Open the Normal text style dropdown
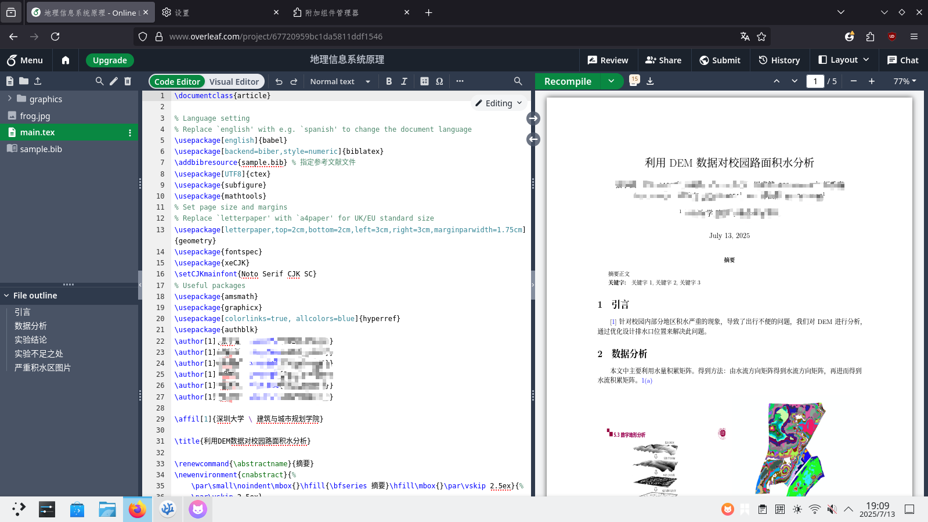The height and width of the screenshot is (522, 928). click(340, 81)
